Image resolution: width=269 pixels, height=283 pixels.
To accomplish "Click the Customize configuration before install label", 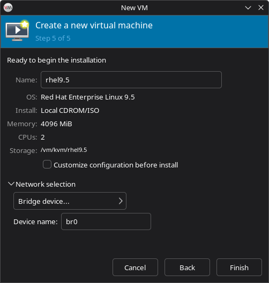I will pyautogui.click(x=116, y=165).
